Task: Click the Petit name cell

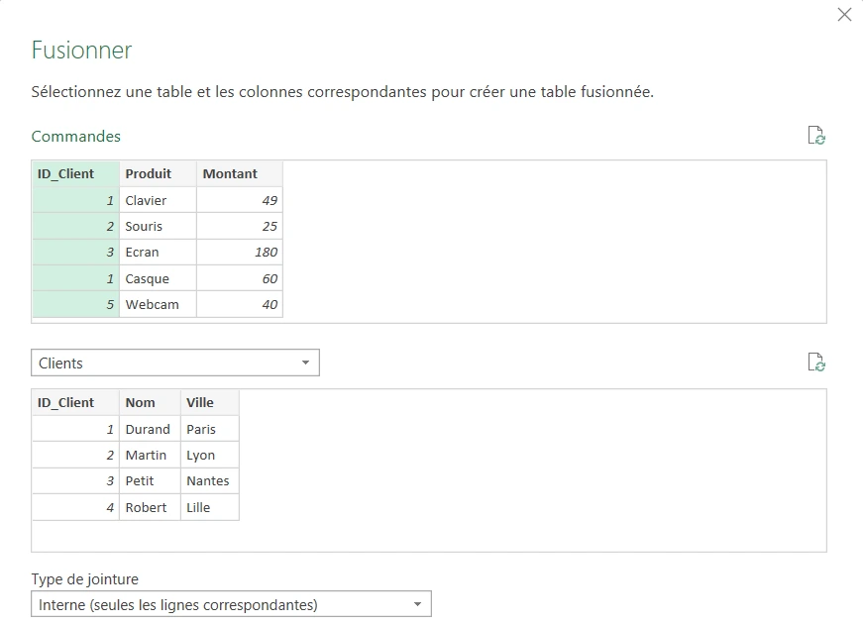Action: [x=151, y=481]
